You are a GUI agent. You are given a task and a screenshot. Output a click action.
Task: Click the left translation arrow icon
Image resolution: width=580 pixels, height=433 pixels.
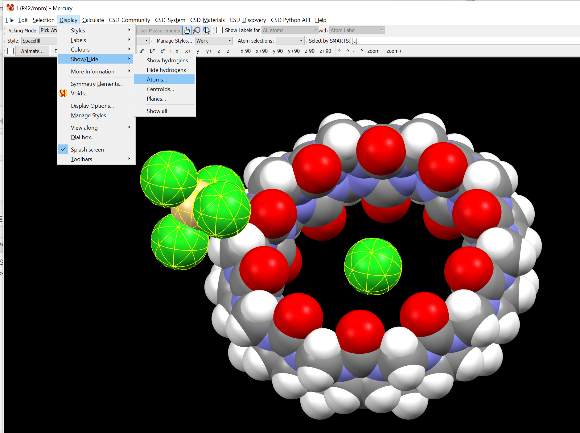pyautogui.click(x=340, y=51)
